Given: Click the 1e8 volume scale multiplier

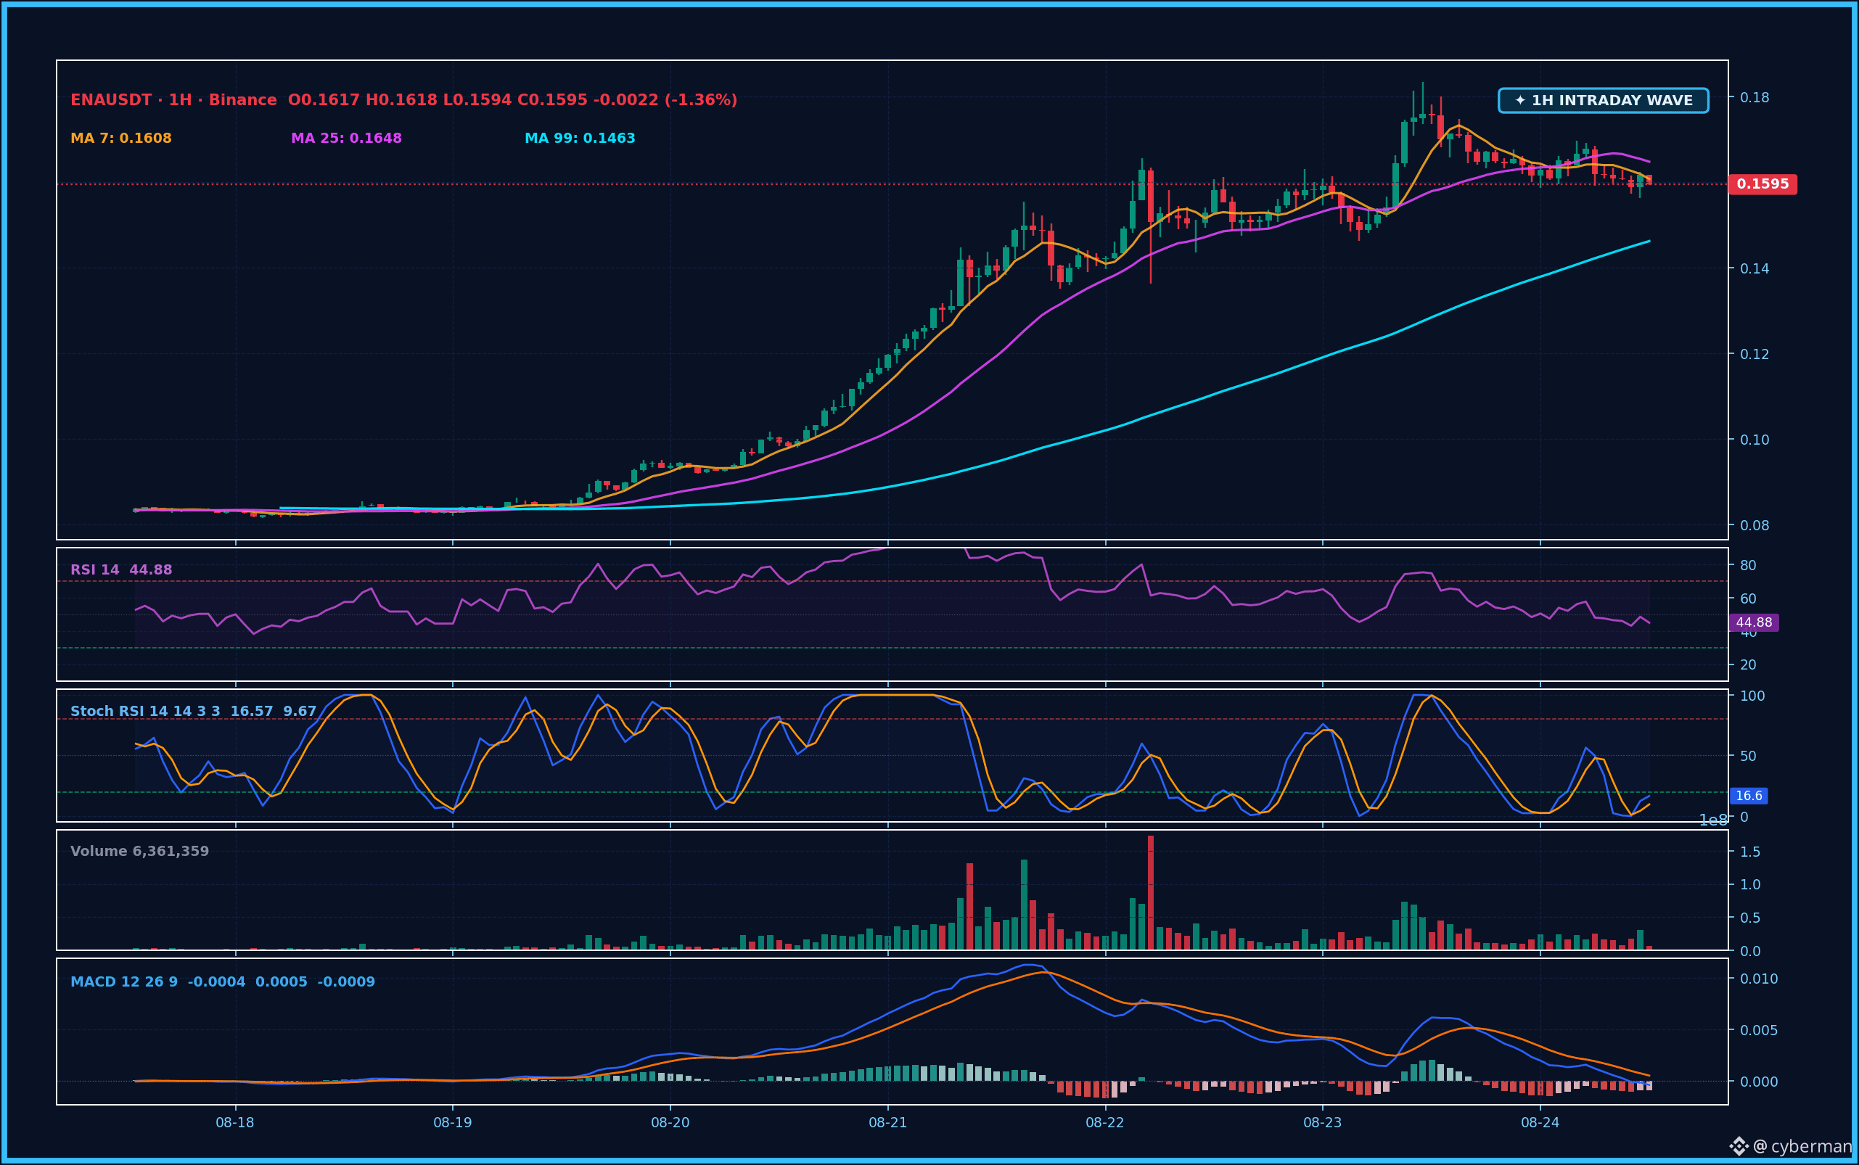Looking at the screenshot, I should (1713, 820).
